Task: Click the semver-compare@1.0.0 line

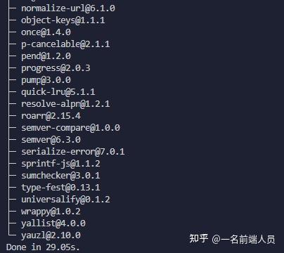Action: (x=70, y=128)
